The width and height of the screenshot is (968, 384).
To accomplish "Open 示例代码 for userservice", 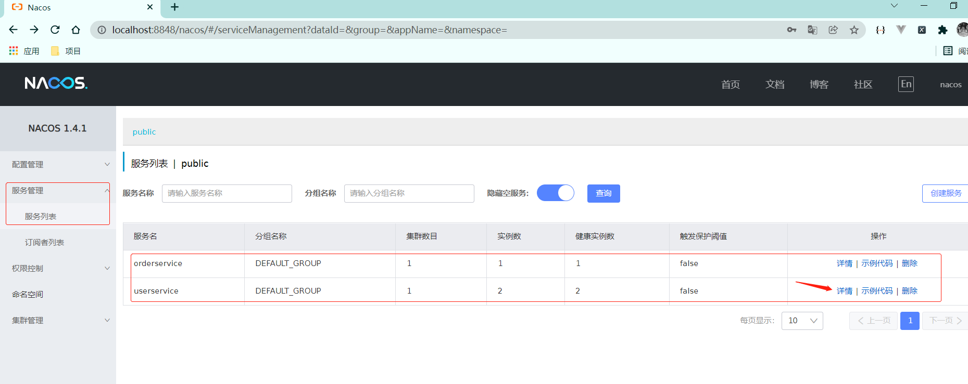I will coord(877,291).
